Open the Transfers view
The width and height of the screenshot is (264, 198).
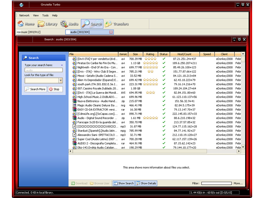pyautogui.click(x=117, y=24)
